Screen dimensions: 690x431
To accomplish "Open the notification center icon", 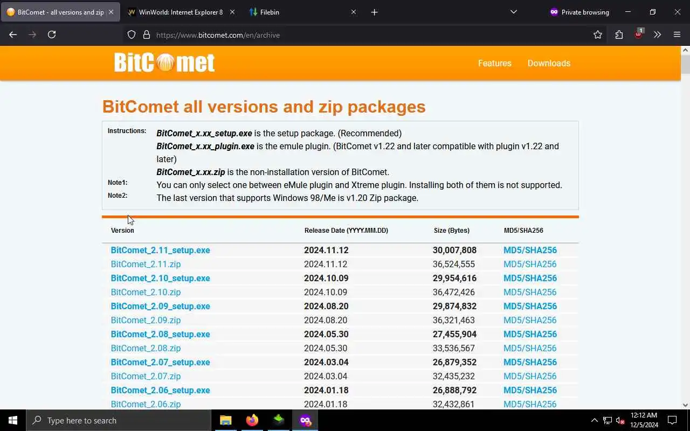I will [672, 420].
